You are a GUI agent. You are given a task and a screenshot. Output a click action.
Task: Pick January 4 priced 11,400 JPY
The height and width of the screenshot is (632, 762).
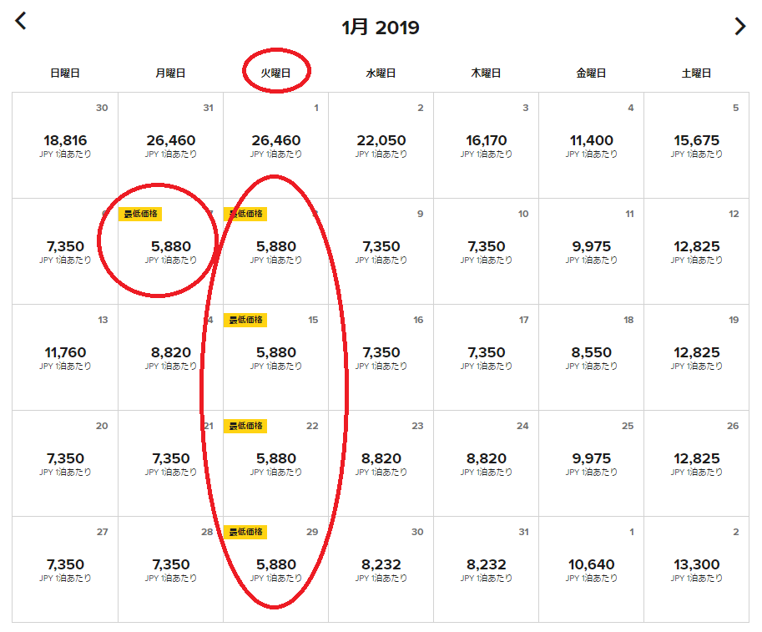click(x=592, y=145)
